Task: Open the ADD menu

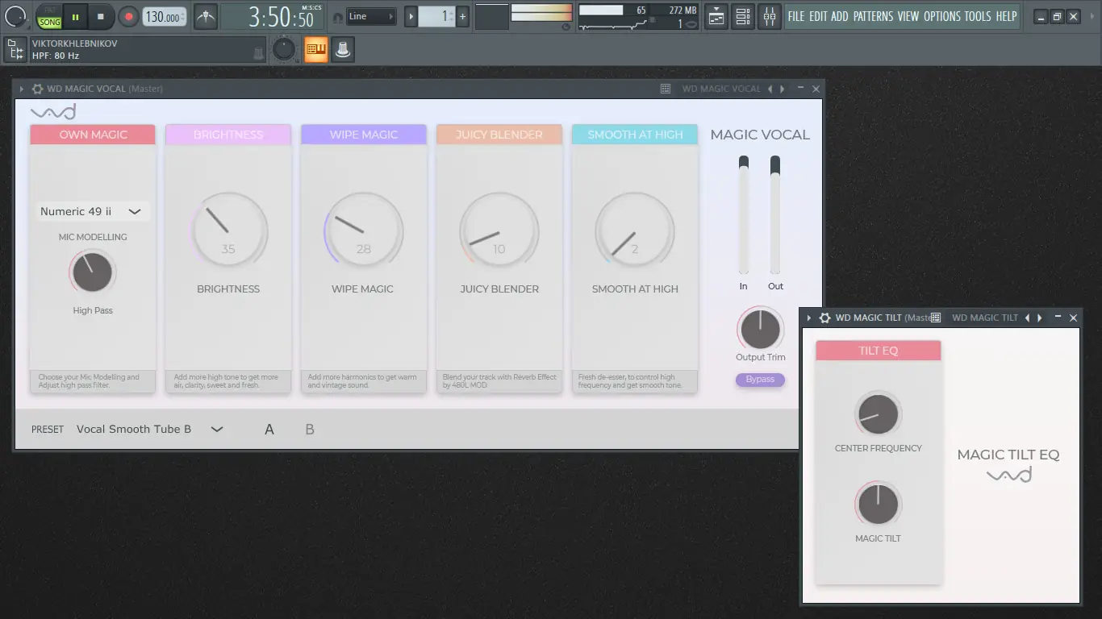Action: [840, 16]
